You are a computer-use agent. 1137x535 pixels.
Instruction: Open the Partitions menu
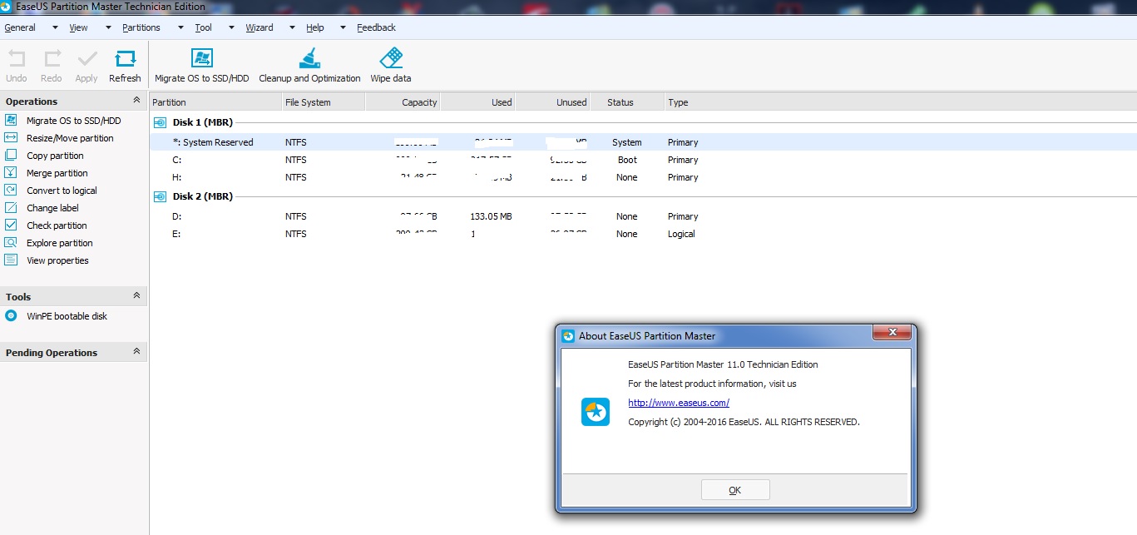point(141,27)
